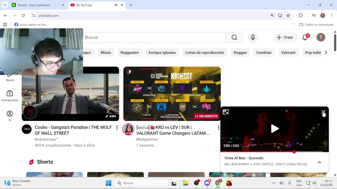Play the Vista Al Mar miniplayer video

[x=275, y=129]
